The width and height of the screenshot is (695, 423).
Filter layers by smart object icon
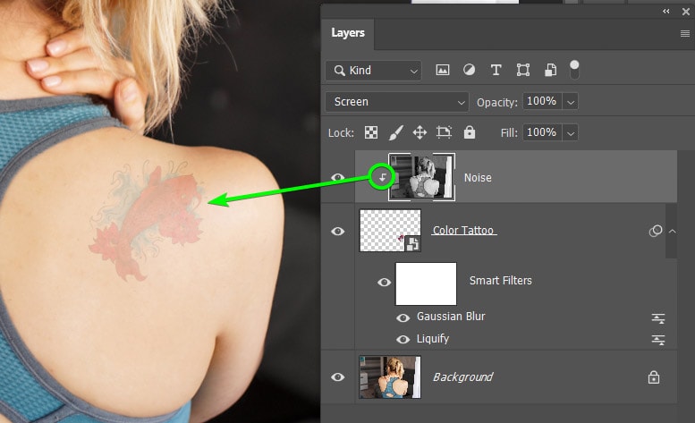[550, 71]
